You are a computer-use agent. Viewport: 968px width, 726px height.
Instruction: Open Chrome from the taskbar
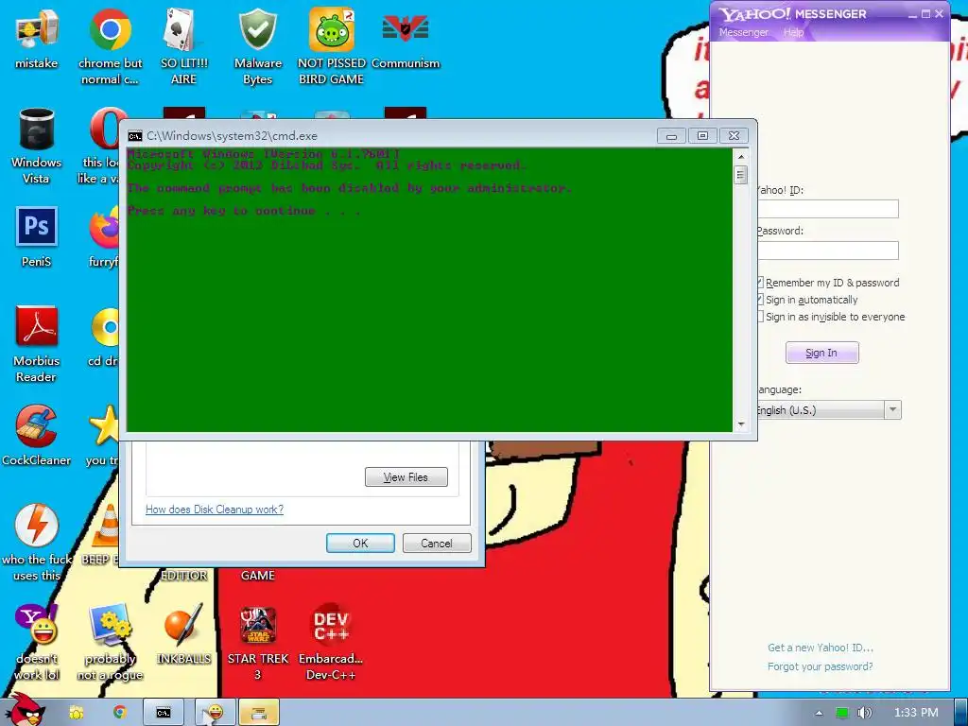point(120,713)
